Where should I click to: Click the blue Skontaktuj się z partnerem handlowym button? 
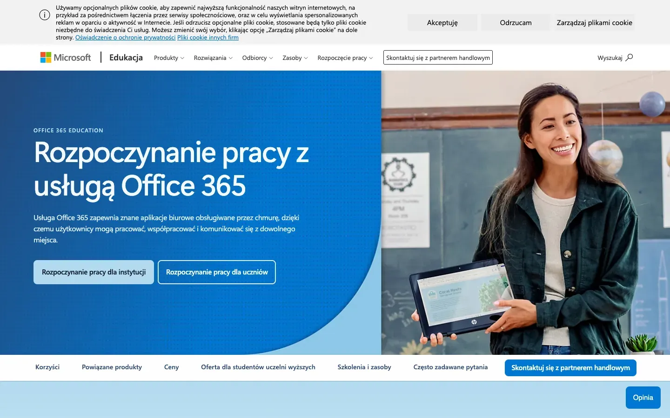pos(570,368)
